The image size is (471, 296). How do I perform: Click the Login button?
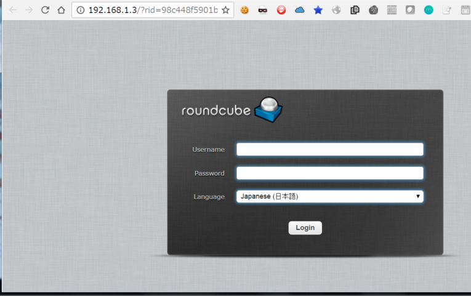305,228
